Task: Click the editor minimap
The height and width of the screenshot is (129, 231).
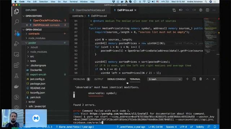Action: click(210, 36)
